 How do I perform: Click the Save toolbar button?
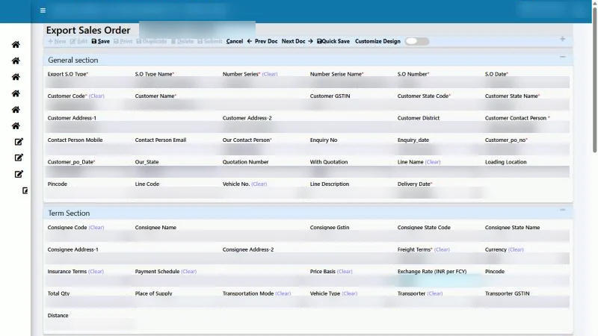pyautogui.click(x=101, y=41)
